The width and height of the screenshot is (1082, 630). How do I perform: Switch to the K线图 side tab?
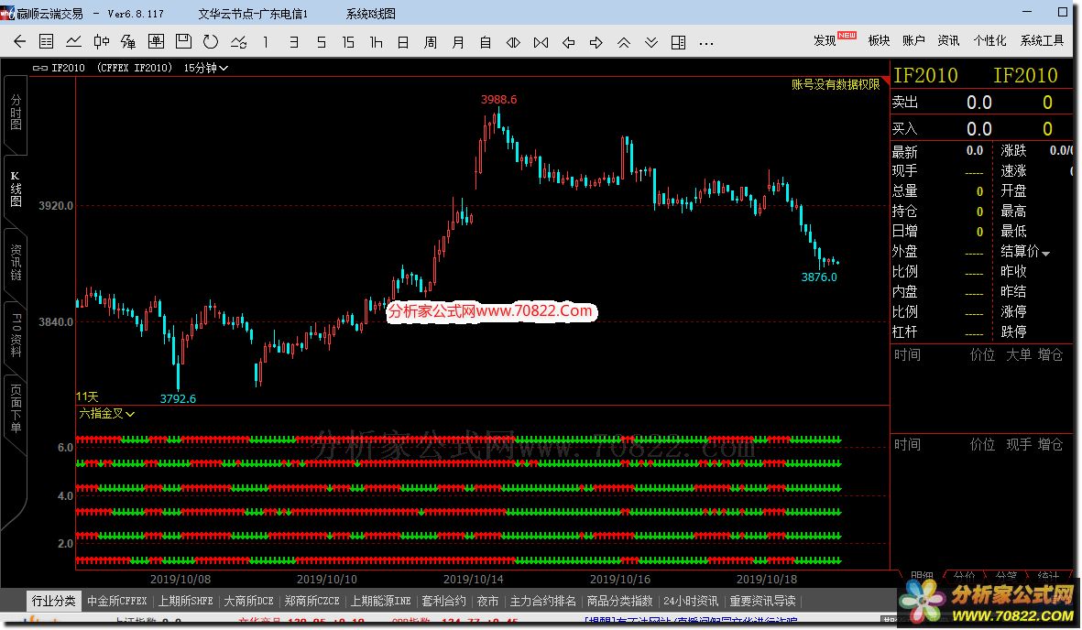(16, 189)
